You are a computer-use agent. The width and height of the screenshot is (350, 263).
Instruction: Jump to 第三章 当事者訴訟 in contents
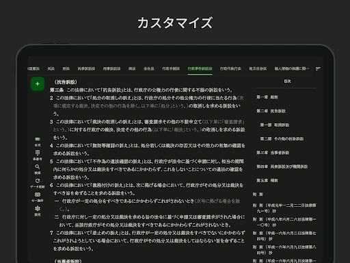[x=273, y=153]
